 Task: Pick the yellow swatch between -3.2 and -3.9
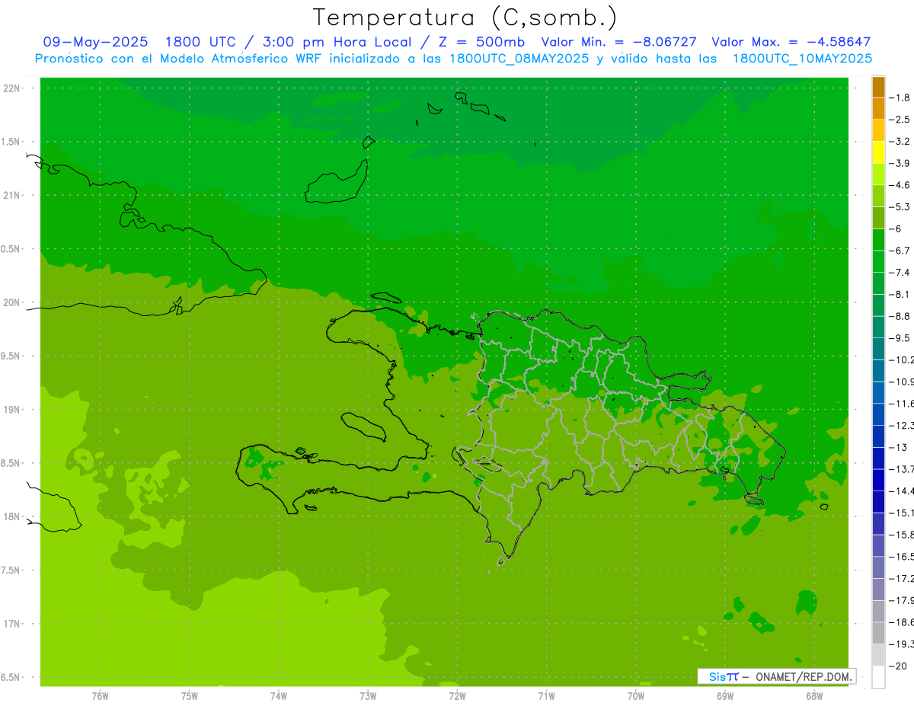pos(878,152)
